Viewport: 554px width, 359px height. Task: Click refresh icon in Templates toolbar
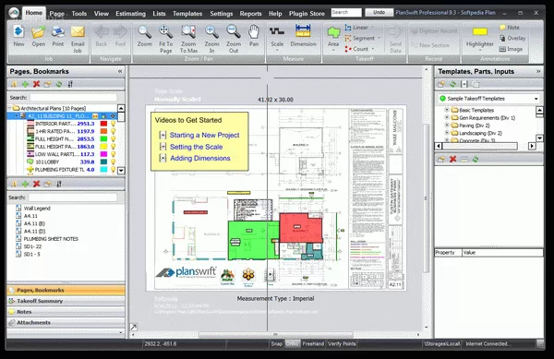tap(453, 84)
